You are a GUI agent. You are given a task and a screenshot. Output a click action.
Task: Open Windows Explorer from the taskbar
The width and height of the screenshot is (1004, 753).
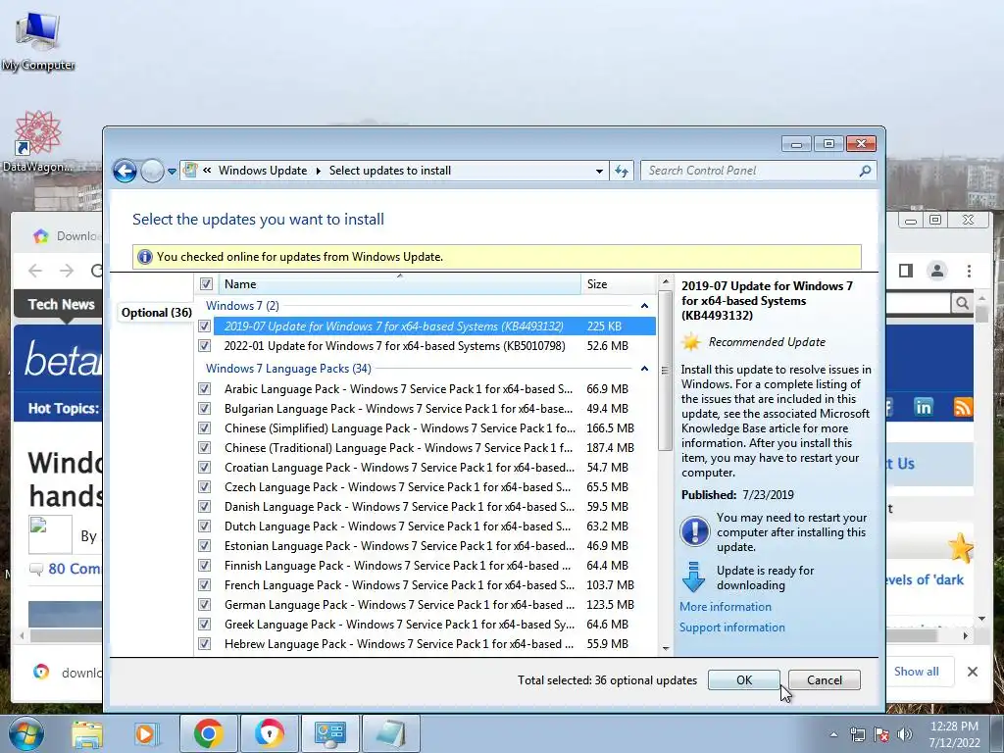[86, 733]
